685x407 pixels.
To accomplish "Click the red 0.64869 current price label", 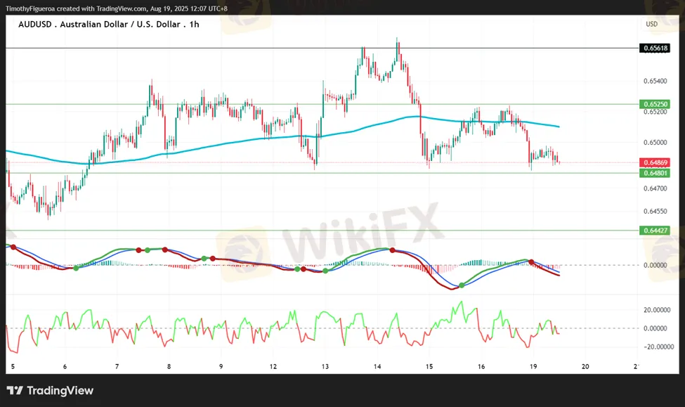I will [x=654, y=162].
